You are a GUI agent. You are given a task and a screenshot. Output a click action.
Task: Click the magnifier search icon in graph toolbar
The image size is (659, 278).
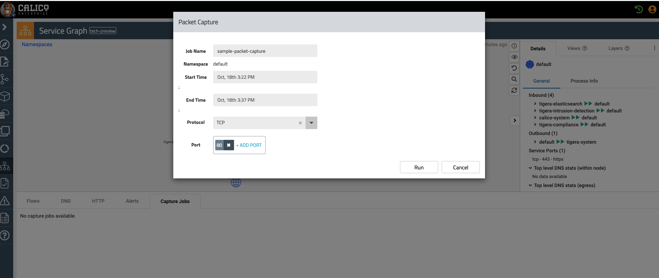514,79
